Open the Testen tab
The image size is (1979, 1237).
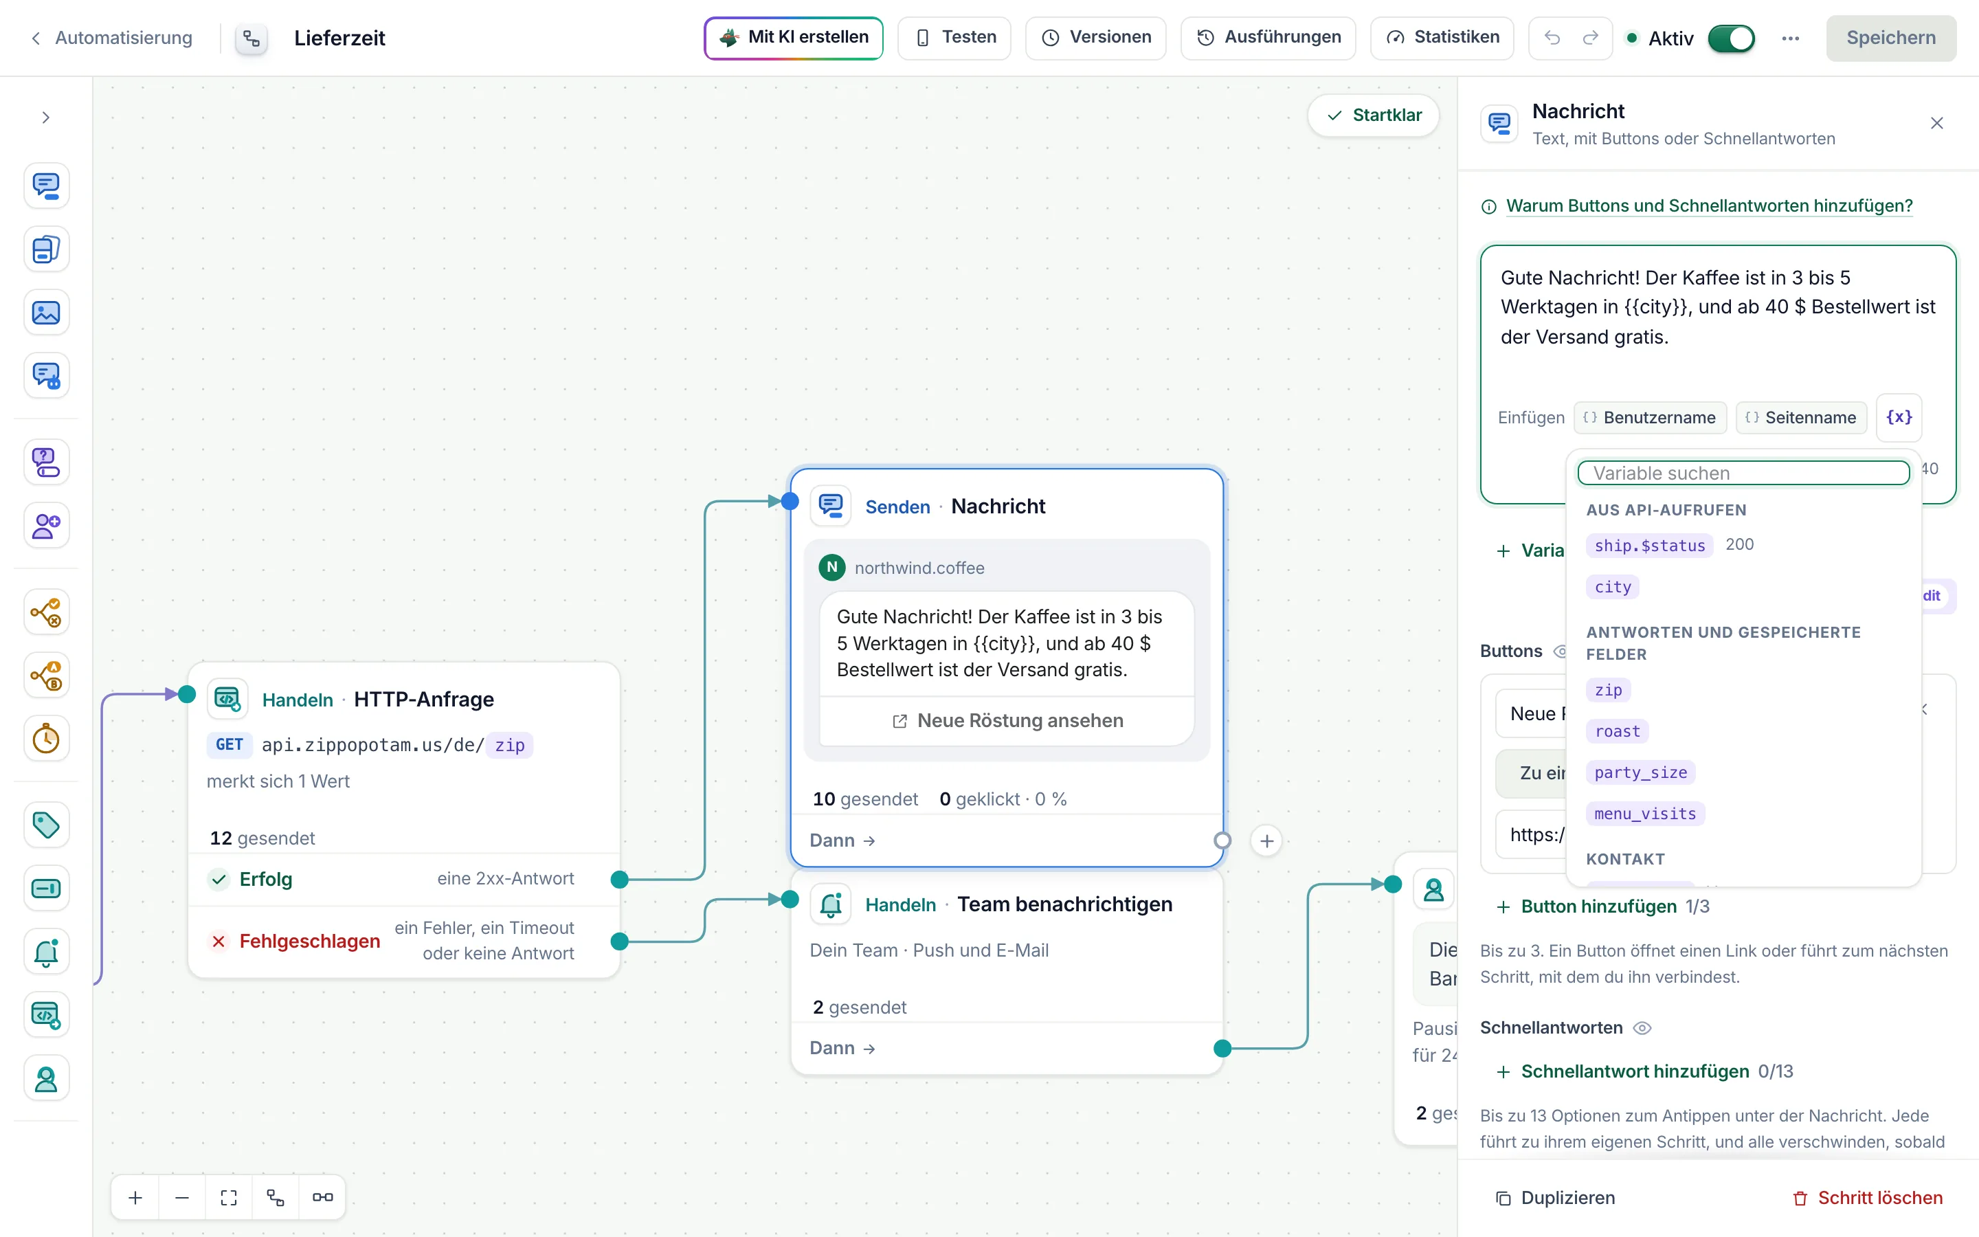click(954, 38)
